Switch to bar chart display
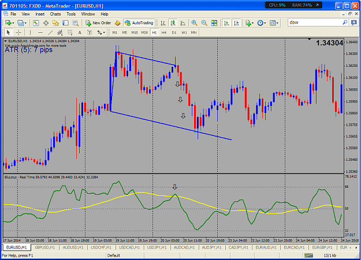Screen dimensions: 361x260 click(163, 22)
